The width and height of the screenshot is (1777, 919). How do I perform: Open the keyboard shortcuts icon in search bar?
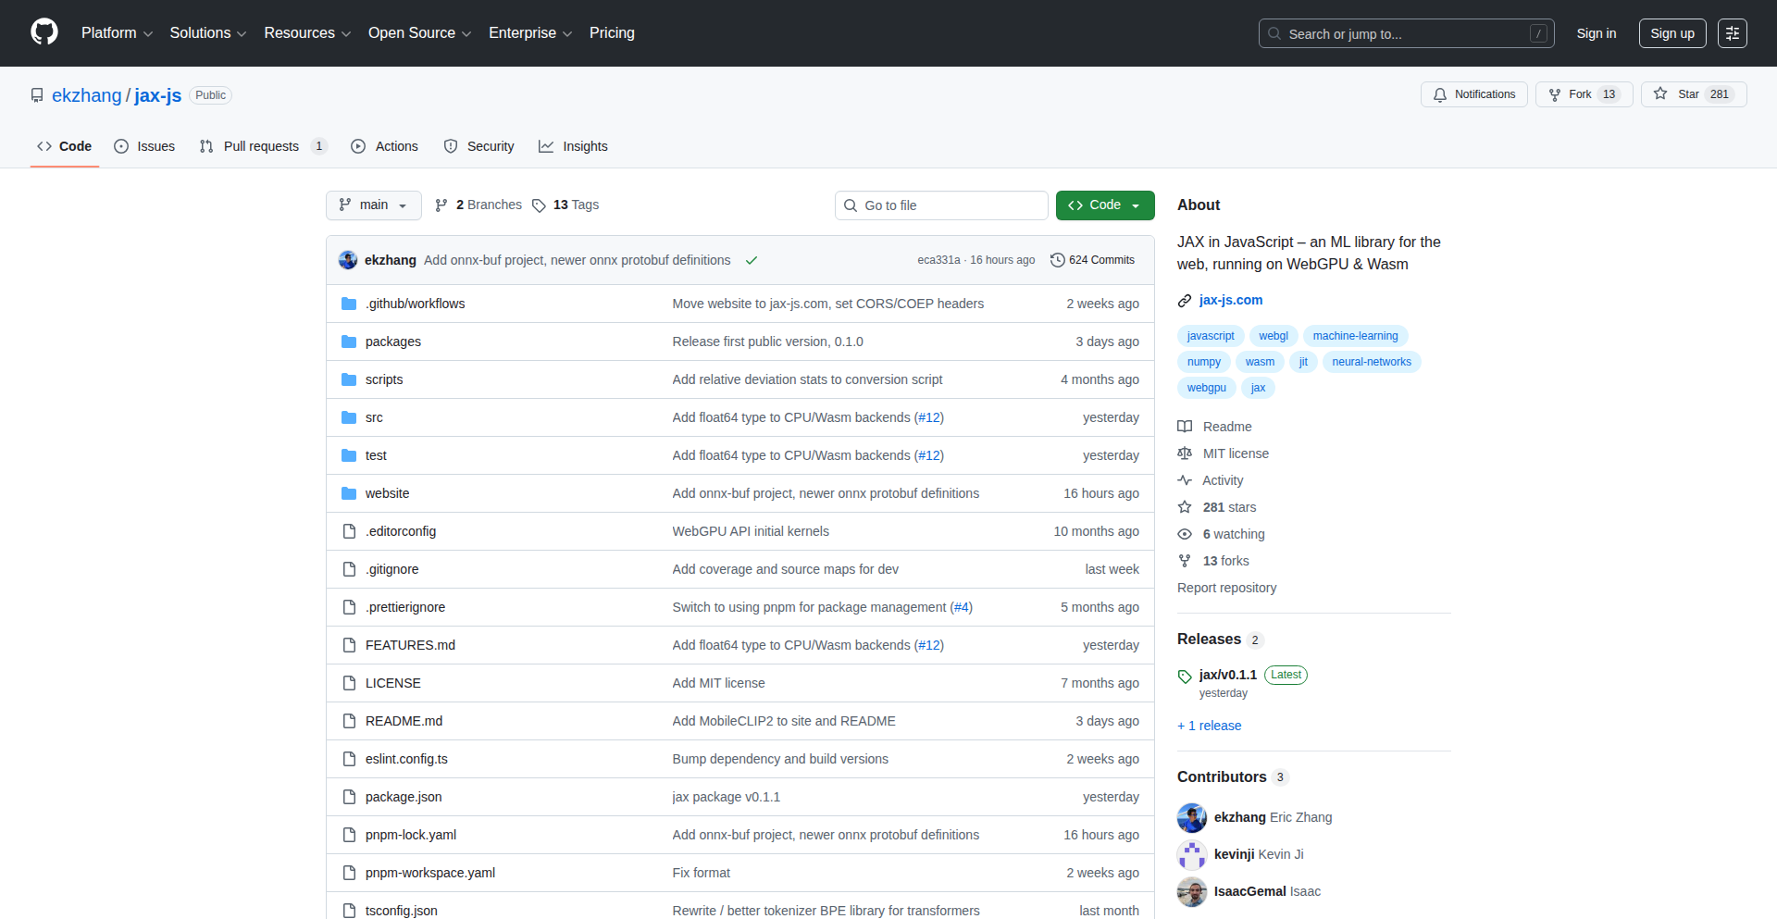click(1538, 32)
